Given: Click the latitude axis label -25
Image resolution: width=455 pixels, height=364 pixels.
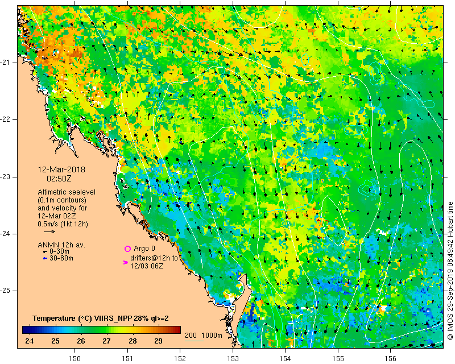Looking at the screenshot, I should pyautogui.click(x=5, y=291).
